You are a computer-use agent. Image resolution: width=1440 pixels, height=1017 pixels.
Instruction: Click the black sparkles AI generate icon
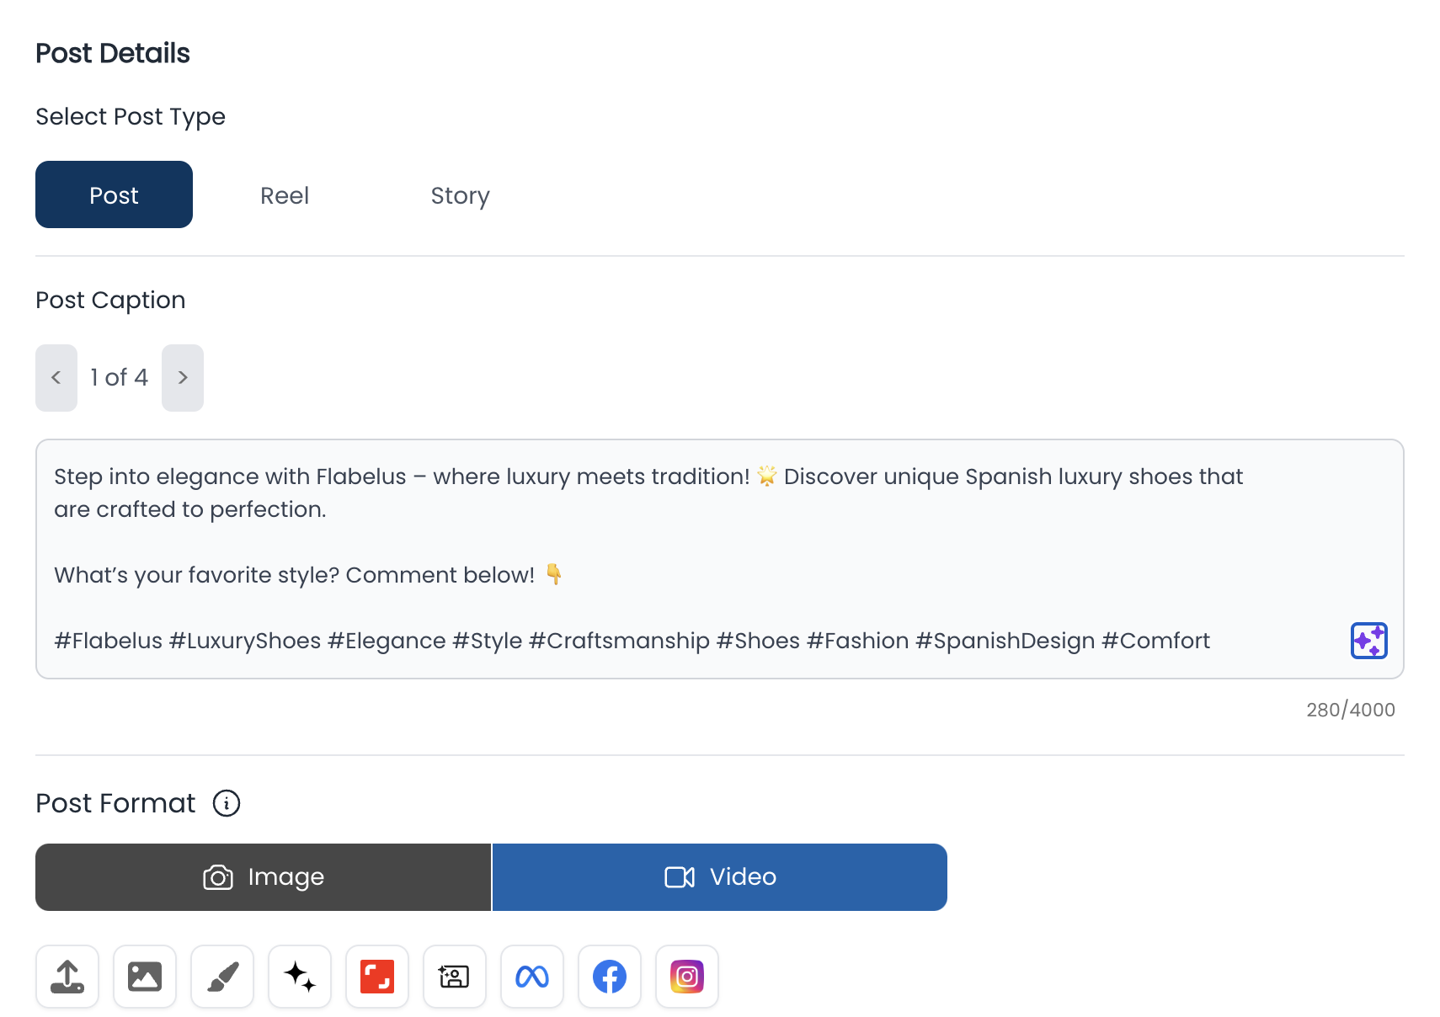pyautogui.click(x=300, y=977)
